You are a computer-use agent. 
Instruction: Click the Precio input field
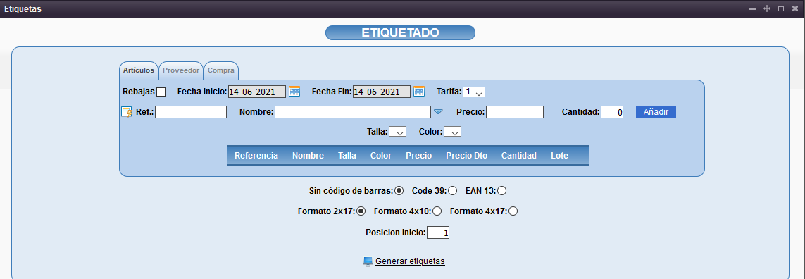point(514,112)
